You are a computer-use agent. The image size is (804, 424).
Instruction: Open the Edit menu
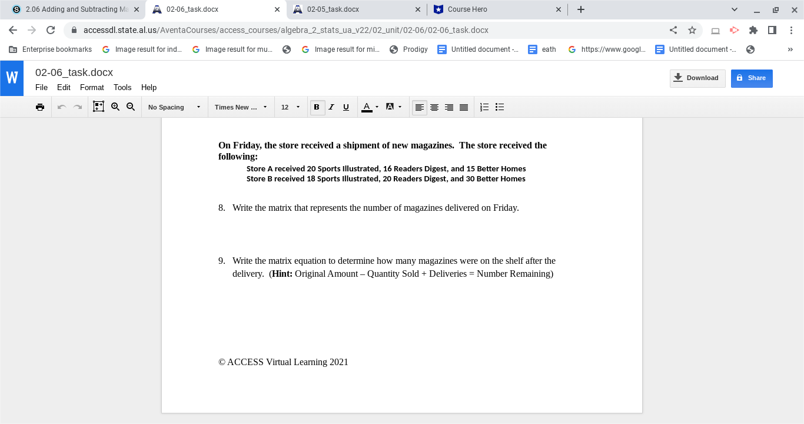point(64,87)
